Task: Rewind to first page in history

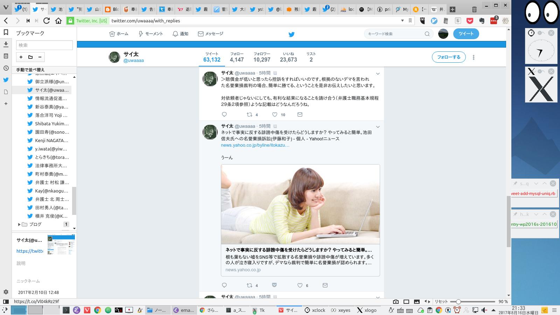Action: [28, 21]
